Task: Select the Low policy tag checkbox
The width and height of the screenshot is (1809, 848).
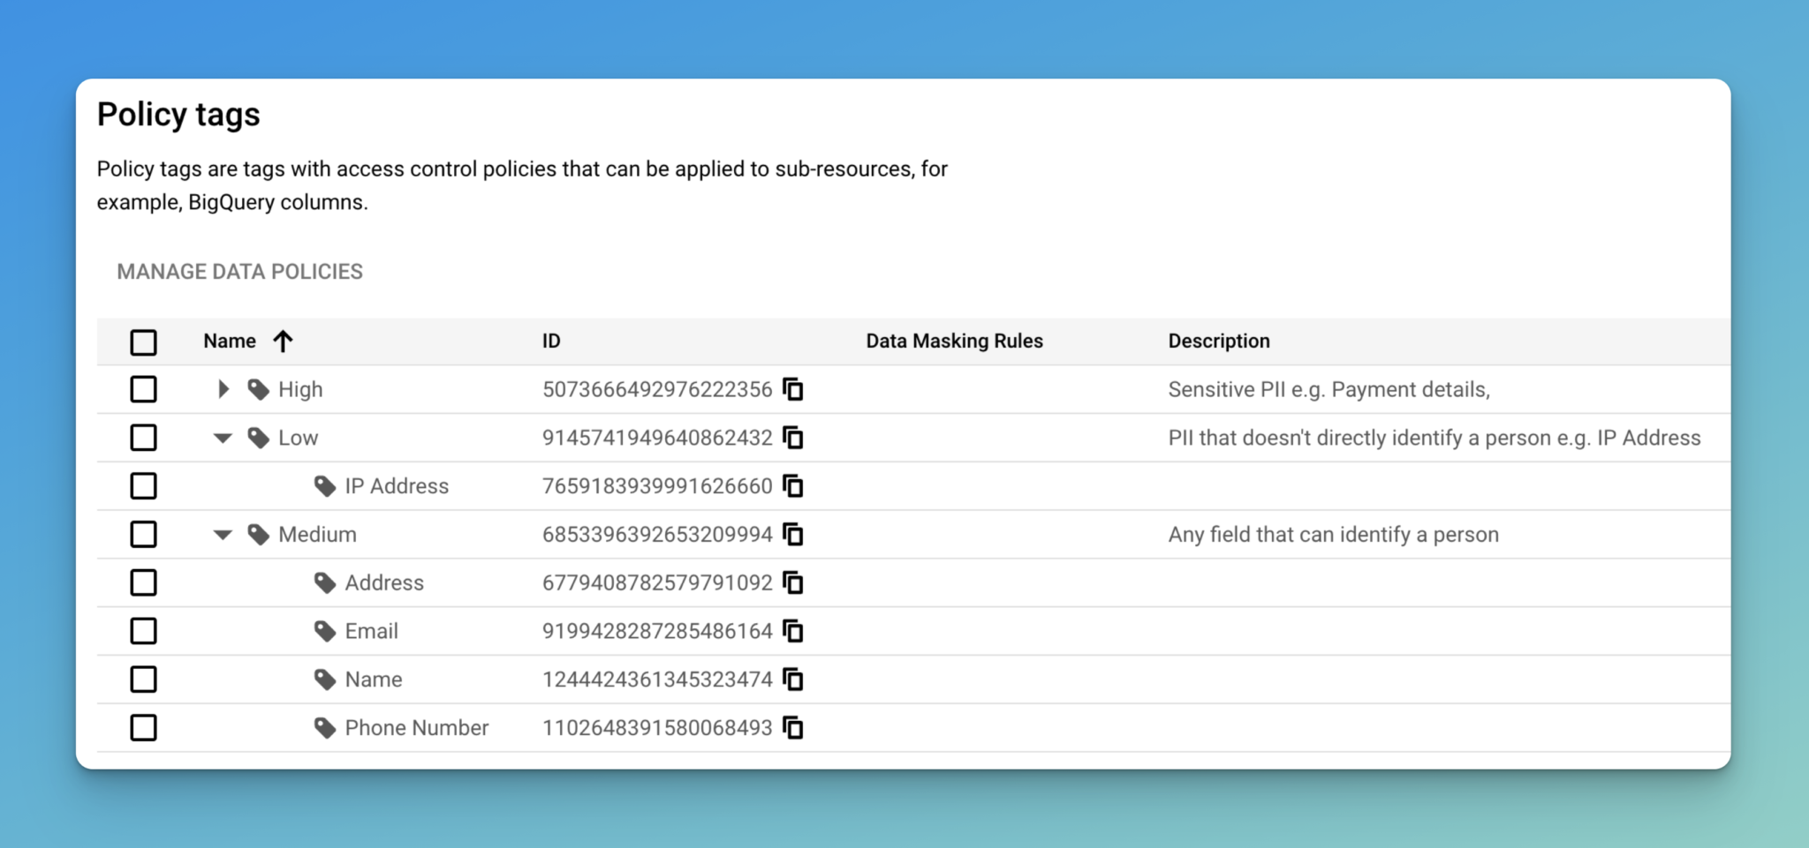Action: tap(144, 438)
